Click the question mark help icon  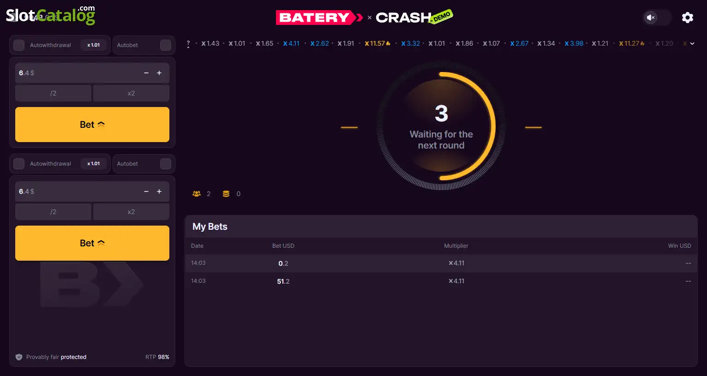coord(188,44)
